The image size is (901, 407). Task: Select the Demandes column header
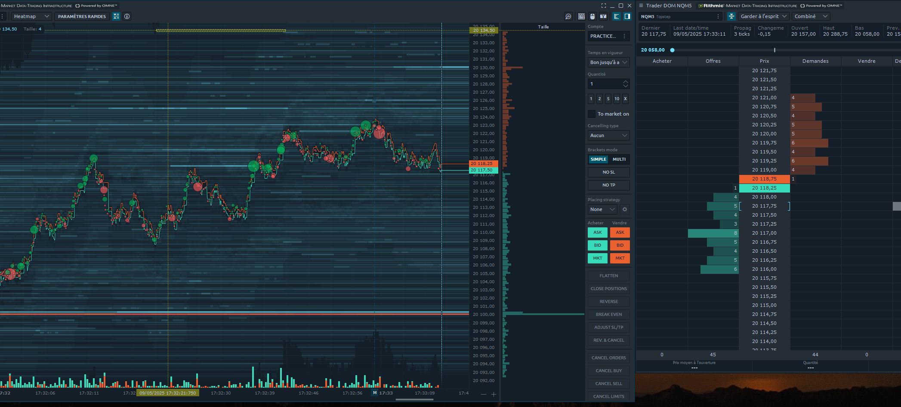(x=815, y=61)
